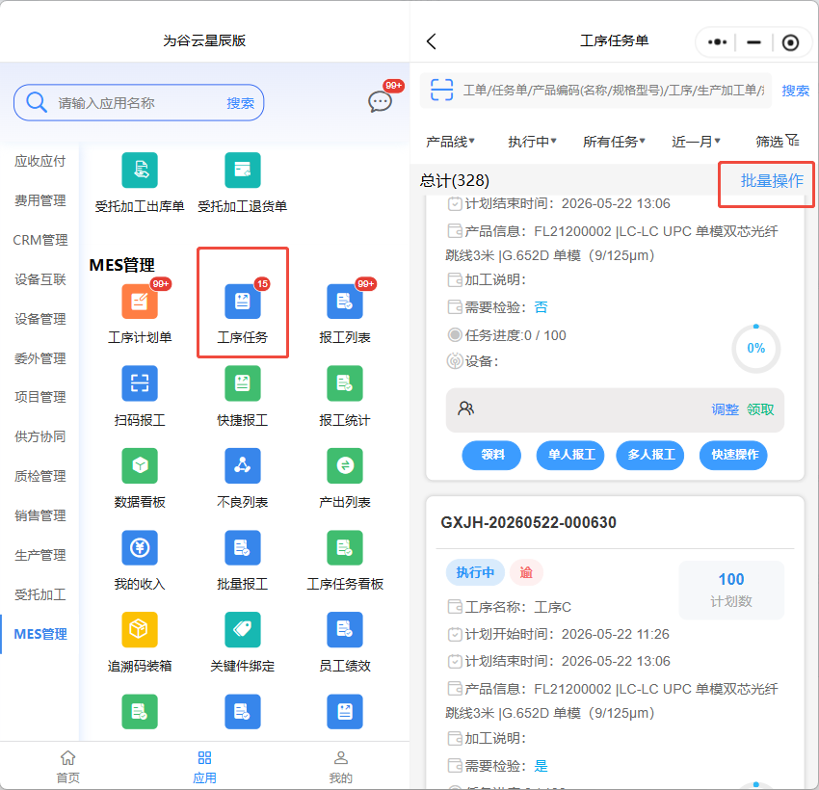Select 受托加工 in the sidebar
This screenshot has width=819, height=790.
pos(40,594)
